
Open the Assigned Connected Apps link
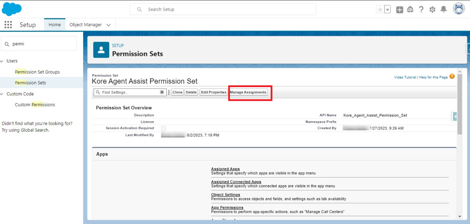(236, 182)
